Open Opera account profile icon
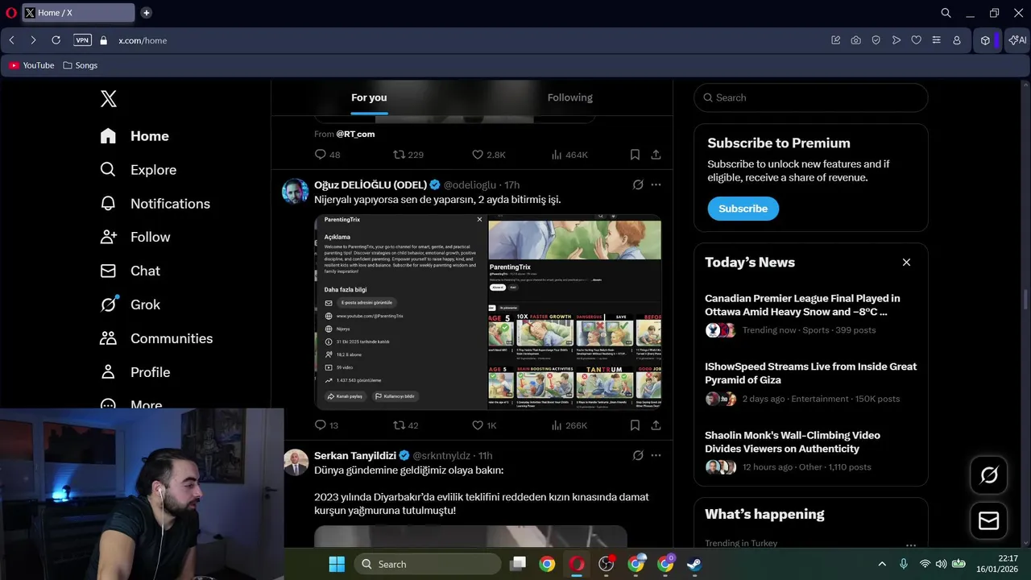This screenshot has width=1031, height=580. 957,40
